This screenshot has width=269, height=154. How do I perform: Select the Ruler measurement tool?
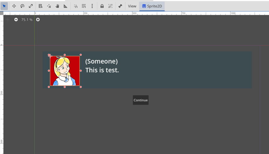[x=65, y=6]
